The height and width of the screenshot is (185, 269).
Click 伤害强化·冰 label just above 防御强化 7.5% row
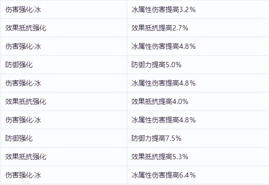coord(23,120)
